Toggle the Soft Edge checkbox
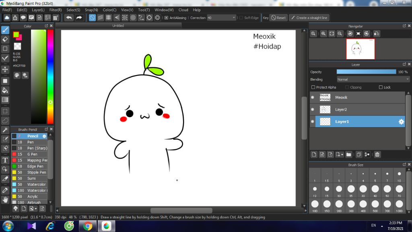This screenshot has width=412, height=232. tap(241, 18)
